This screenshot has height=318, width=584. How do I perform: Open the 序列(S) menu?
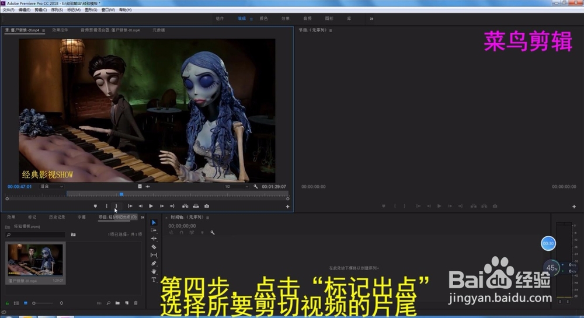click(57, 10)
